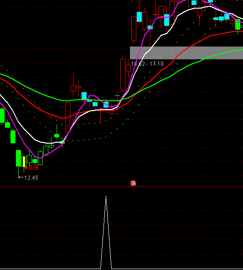Click the 涨 marker icon above the divider

pos(133,183)
